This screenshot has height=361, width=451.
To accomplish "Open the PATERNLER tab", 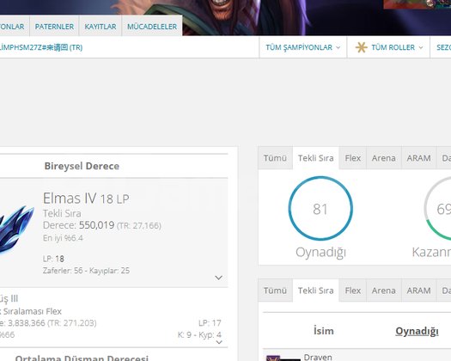I will tap(54, 26).
